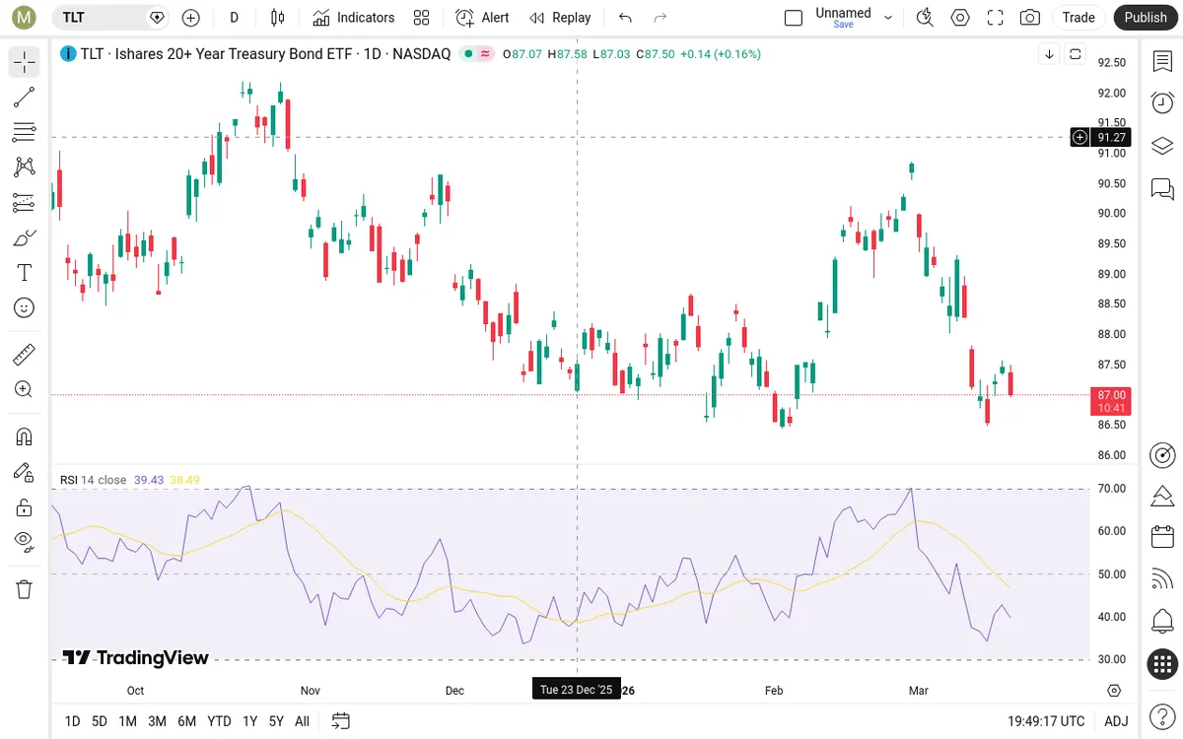
Task: Add alert at 91.27 price plus
Action: (x=1080, y=137)
